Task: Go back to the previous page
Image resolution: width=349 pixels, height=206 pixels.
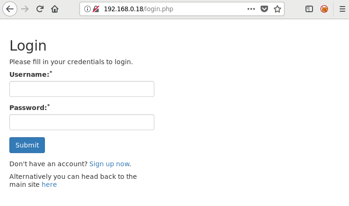Action: tap(10, 9)
